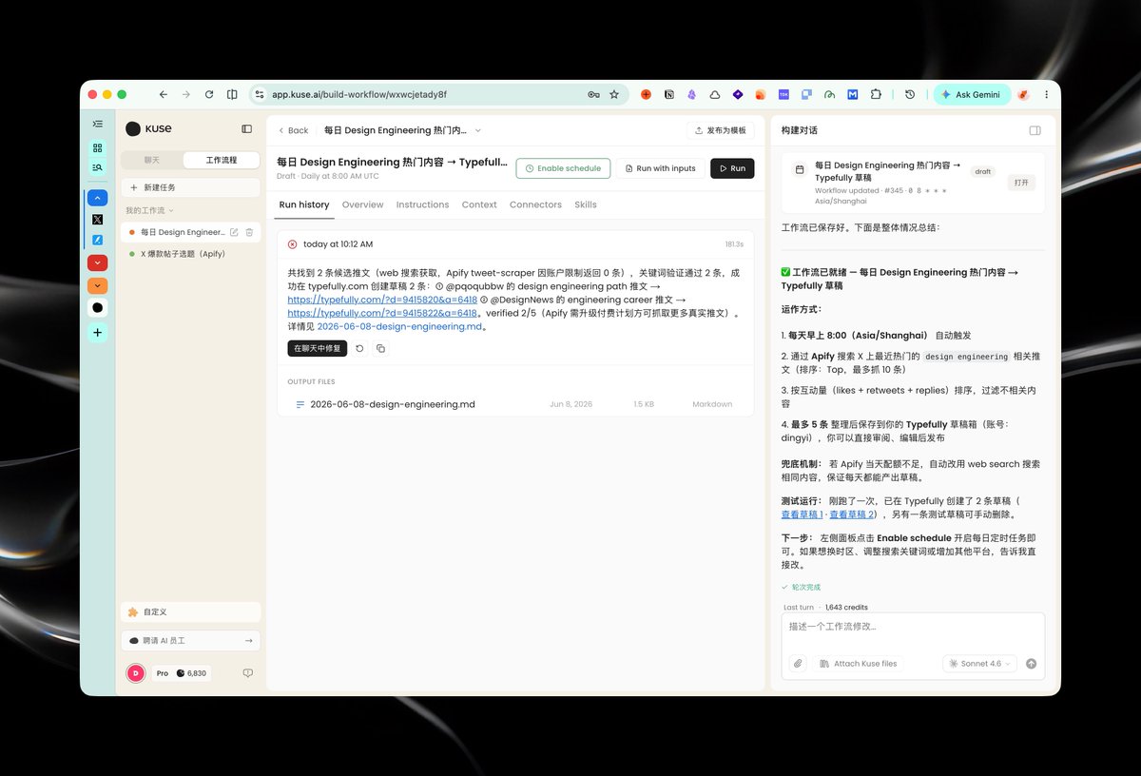Reload the browser page
The width and height of the screenshot is (1141, 776).
tap(209, 94)
